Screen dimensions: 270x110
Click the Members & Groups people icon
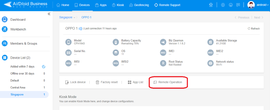click(x=5, y=43)
